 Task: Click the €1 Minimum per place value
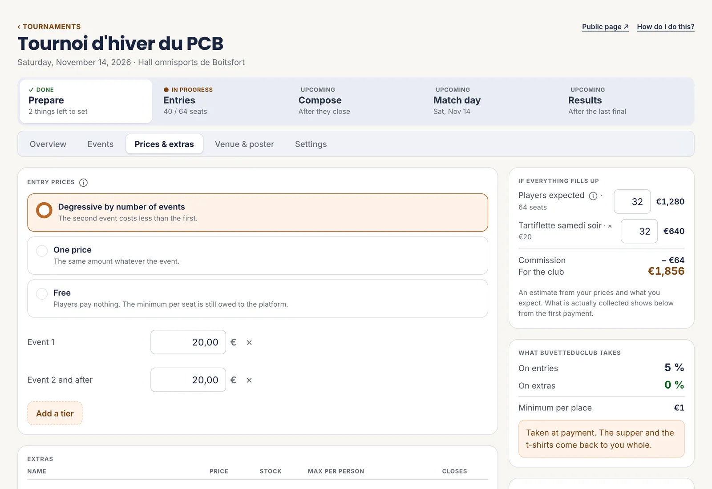click(x=679, y=408)
